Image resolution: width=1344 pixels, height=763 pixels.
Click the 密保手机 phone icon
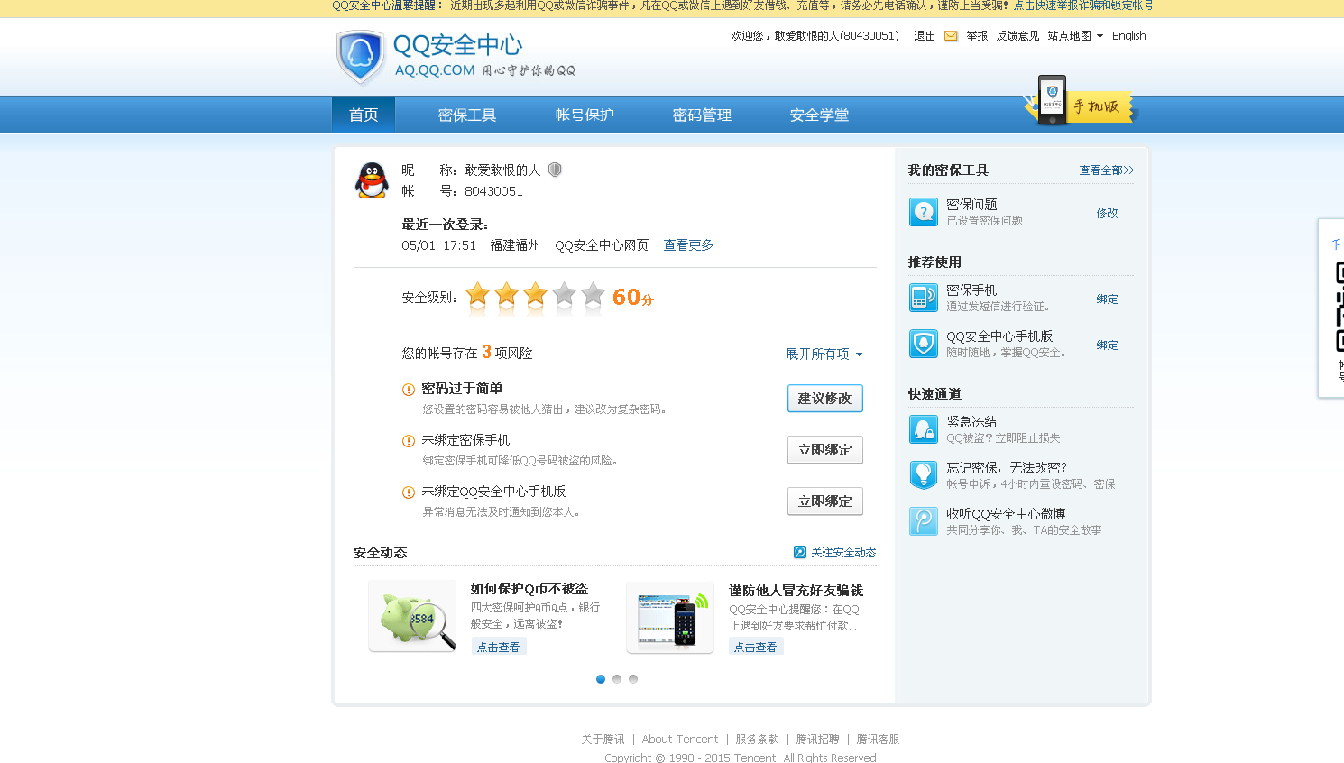click(x=924, y=298)
